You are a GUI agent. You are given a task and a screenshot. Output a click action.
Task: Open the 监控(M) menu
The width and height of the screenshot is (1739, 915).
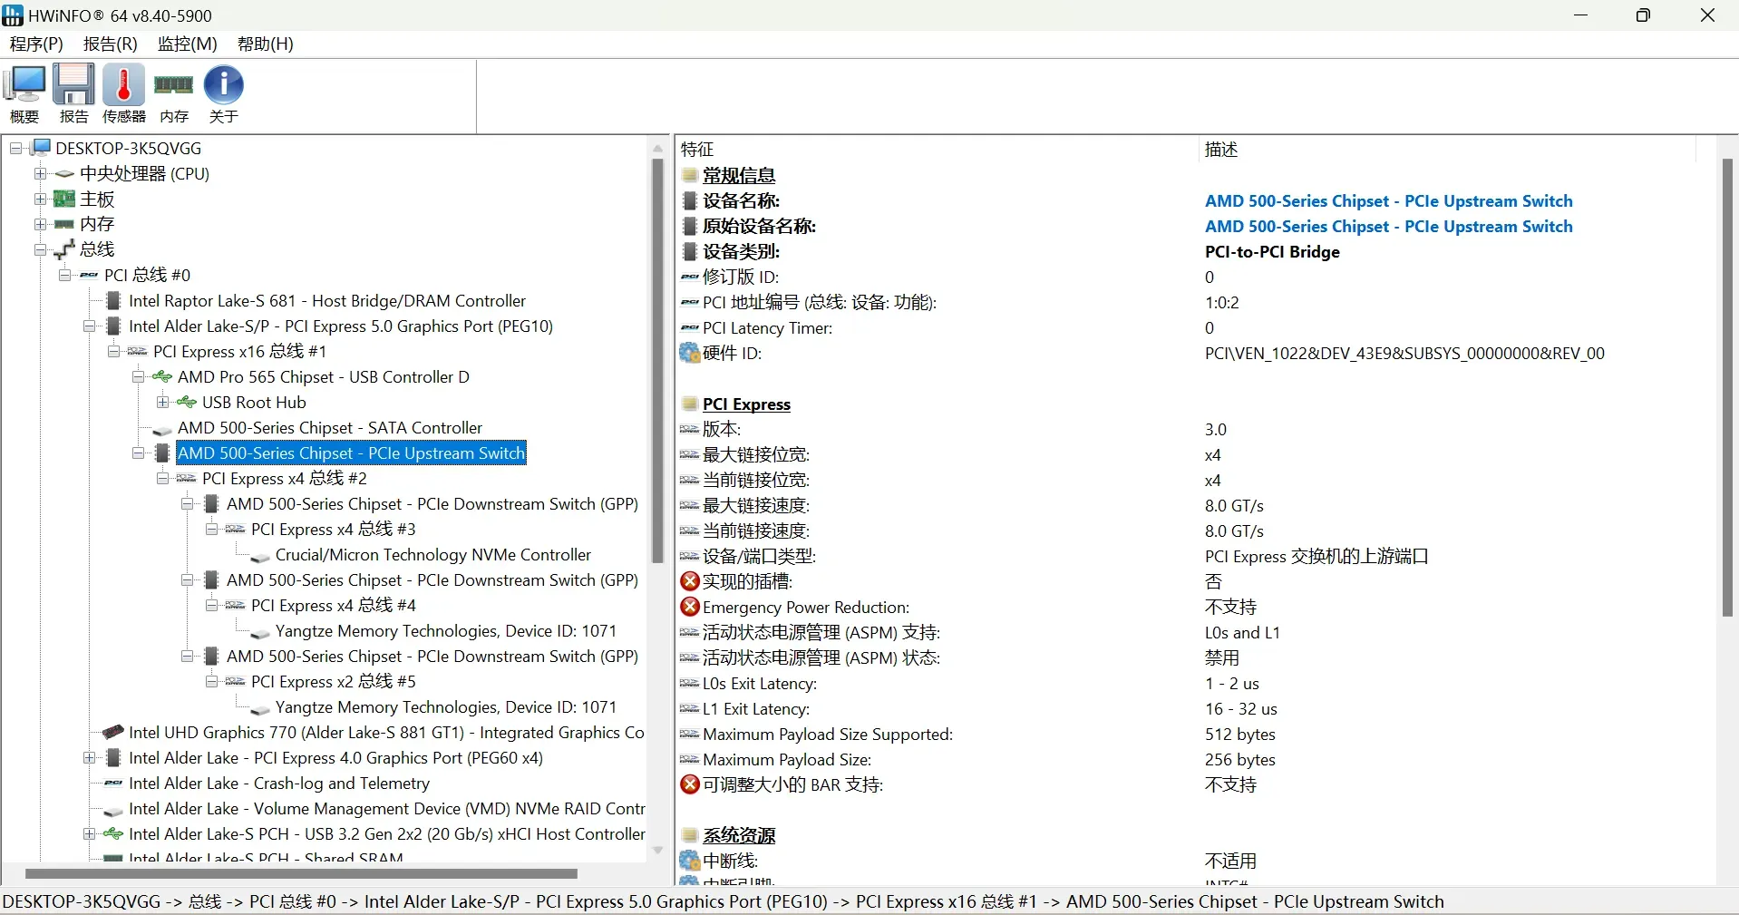[188, 44]
